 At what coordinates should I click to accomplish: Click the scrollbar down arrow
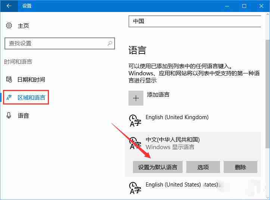tap(268, 197)
